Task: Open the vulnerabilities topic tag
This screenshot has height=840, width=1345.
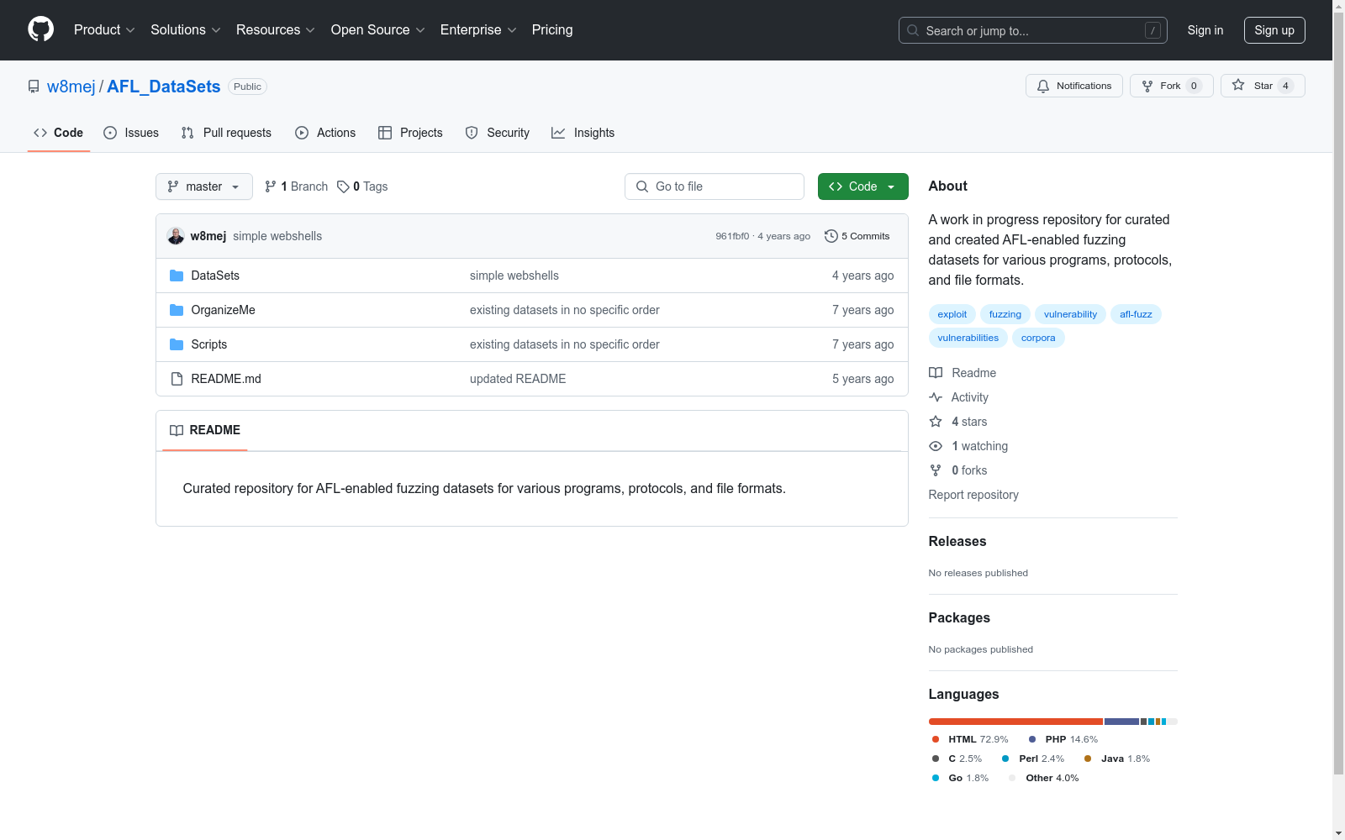Action: click(x=968, y=338)
